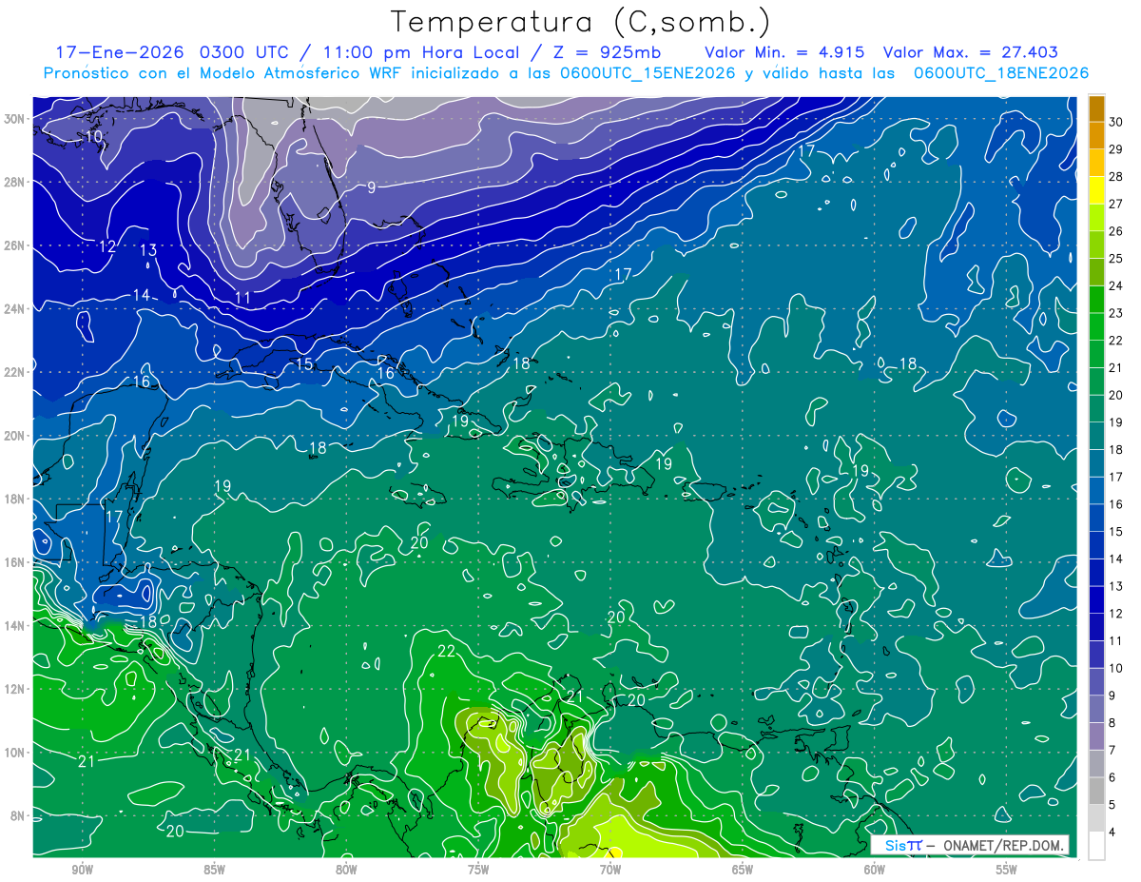Viewport: 1141px width, 882px height.
Task: Click the '11' contour label on the map
Action: 242,298
